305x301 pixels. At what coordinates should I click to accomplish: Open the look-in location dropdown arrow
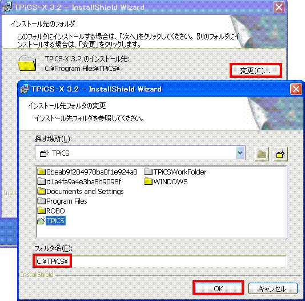coord(240,153)
